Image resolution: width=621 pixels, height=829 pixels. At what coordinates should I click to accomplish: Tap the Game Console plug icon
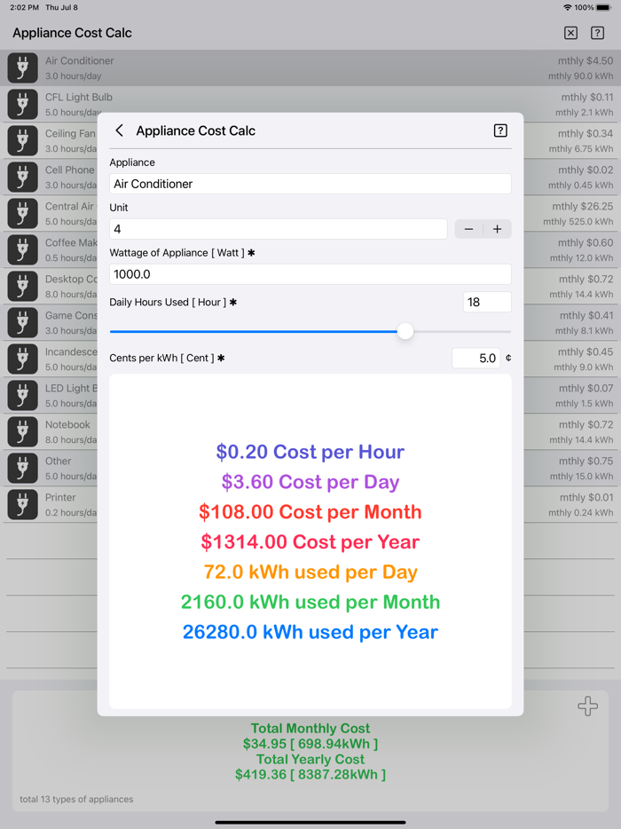click(x=22, y=322)
